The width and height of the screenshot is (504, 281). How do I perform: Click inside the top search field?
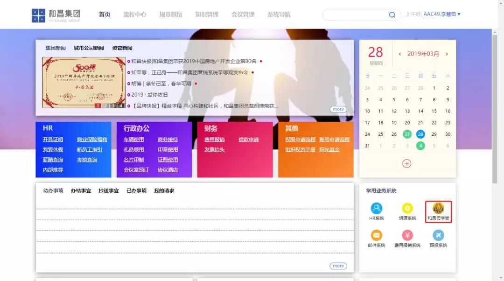pos(355,15)
